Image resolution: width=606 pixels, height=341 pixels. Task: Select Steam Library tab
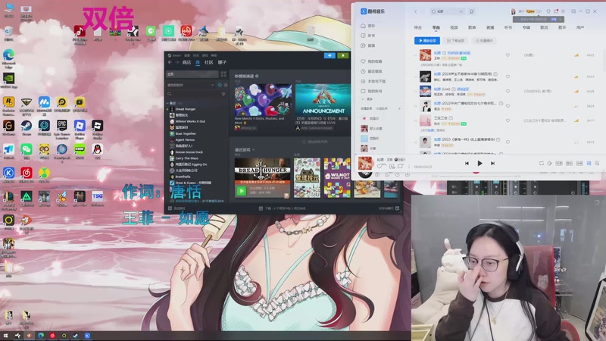(198, 62)
